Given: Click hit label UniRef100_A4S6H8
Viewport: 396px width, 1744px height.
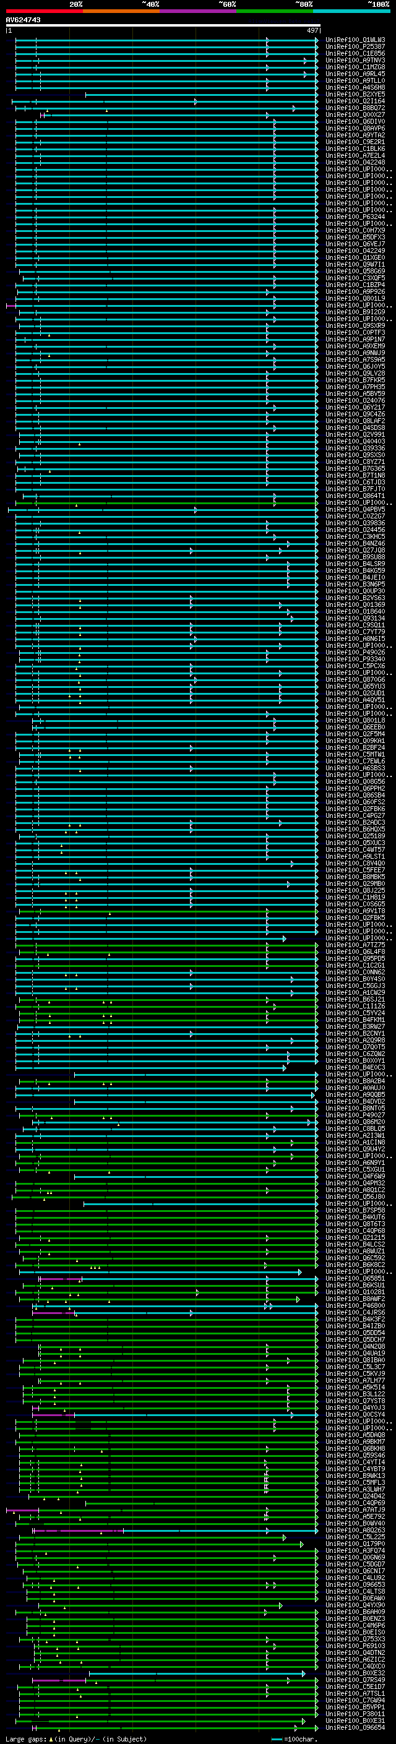Looking at the screenshot, I should [355, 87].
